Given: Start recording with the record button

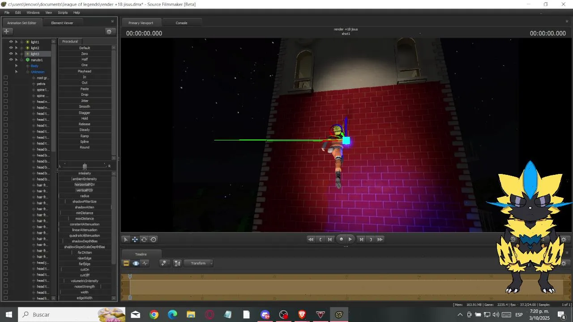Looking at the screenshot, I should [x=341, y=239].
